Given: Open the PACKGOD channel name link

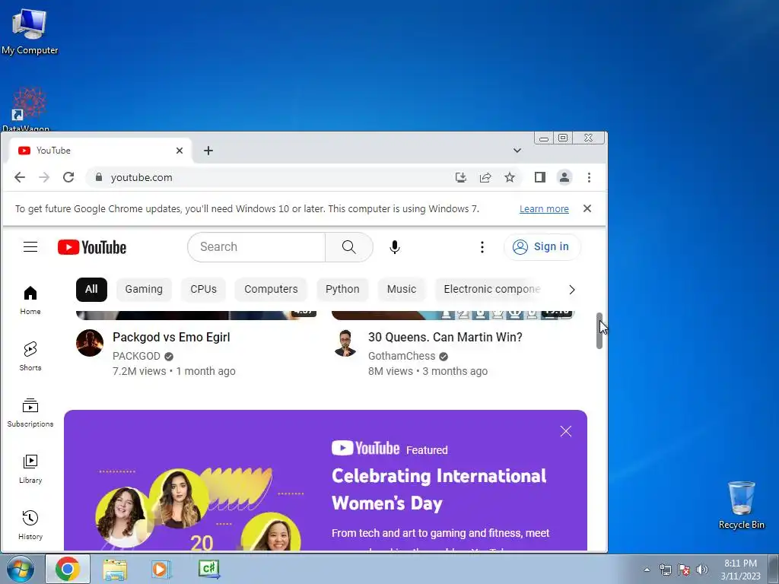Looking at the screenshot, I should click(137, 356).
